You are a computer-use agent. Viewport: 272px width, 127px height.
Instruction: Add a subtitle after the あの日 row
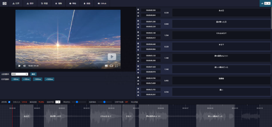tap(138, 16)
